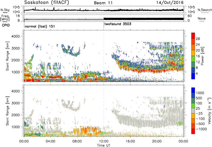This screenshot has width=212, height=147.
Task: Pick the red bottom segment of Velocity colorbar
Action: (193, 131)
